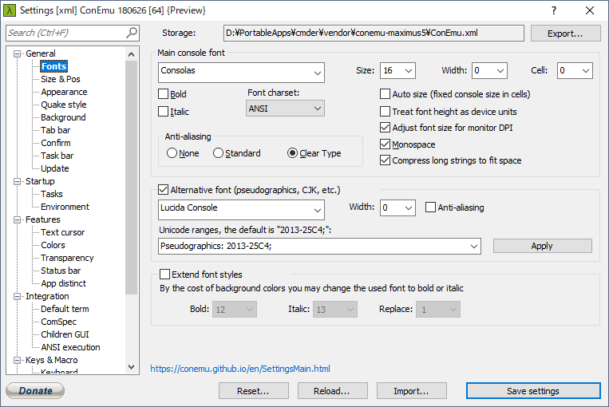Open the Text cursor settings page

[x=62, y=232]
